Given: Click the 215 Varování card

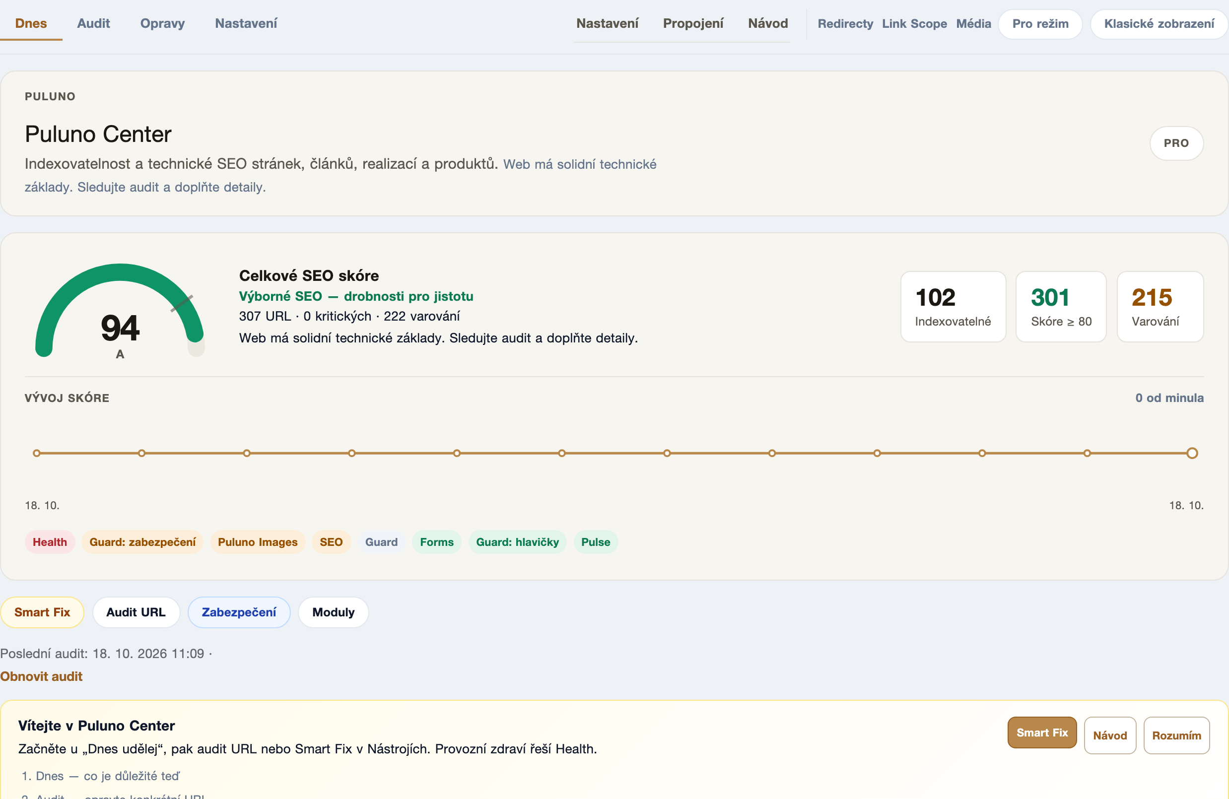Looking at the screenshot, I should pyautogui.click(x=1160, y=307).
